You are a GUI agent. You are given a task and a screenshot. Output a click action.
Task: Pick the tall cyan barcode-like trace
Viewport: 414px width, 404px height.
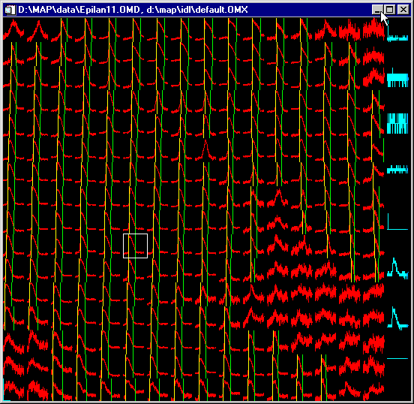tap(397, 123)
